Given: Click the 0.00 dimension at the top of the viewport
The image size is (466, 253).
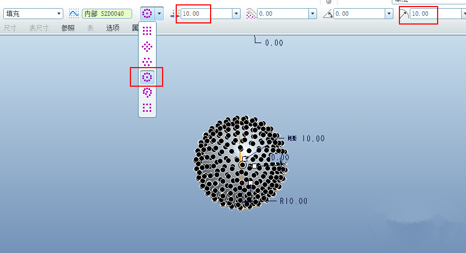Looking at the screenshot, I should click(274, 43).
